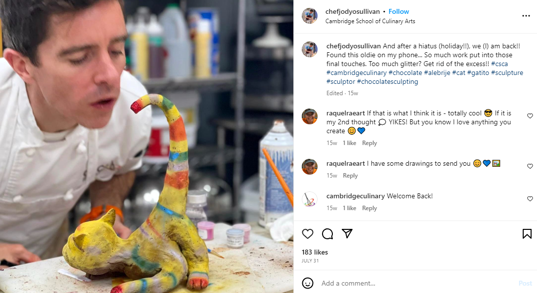
Task: Open the raquelraeart avatar on the first comment
Action: (x=310, y=116)
